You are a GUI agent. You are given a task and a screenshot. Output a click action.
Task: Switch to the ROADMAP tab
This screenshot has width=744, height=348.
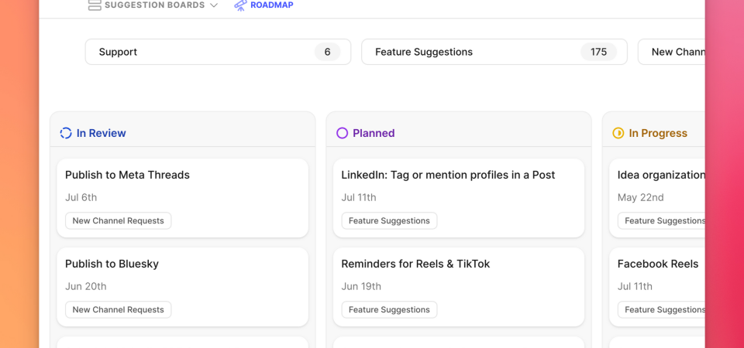pos(272,5)
